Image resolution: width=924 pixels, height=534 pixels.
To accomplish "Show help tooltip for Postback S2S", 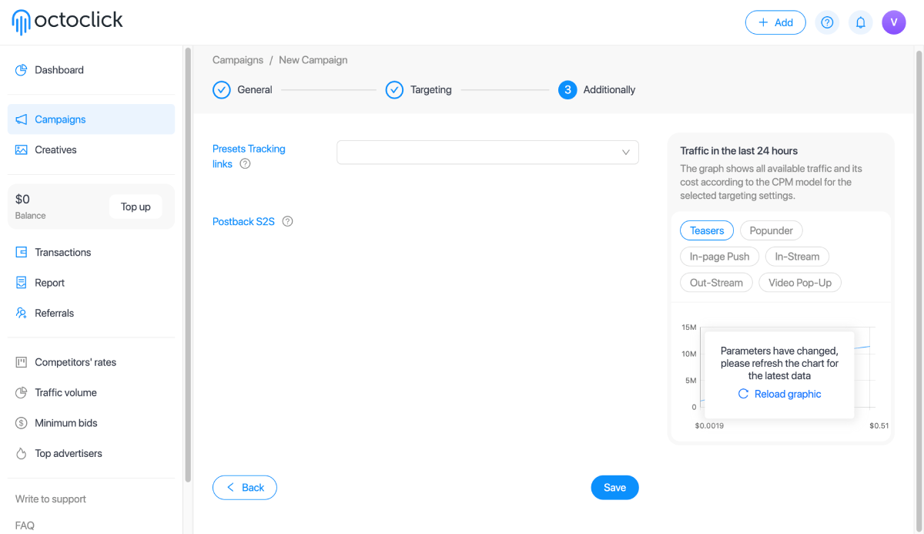I will coord(288,221).
